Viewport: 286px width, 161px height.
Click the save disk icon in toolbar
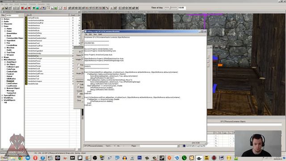(x=6, y=8)
